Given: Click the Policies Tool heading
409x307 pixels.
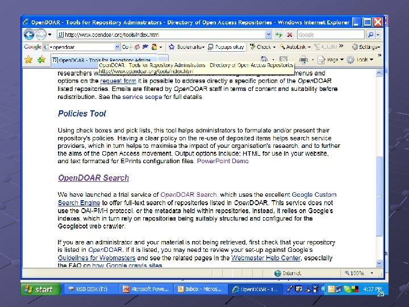Looking at the screenshot, I should pyautogui.click(x=82, y=114).
